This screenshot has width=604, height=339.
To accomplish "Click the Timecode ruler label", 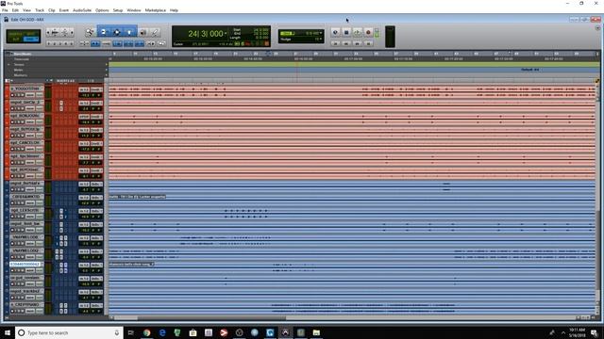I will [22, 59].
